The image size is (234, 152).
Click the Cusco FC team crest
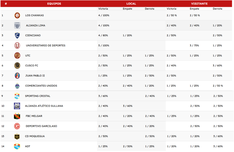click(x=17, y=66)
